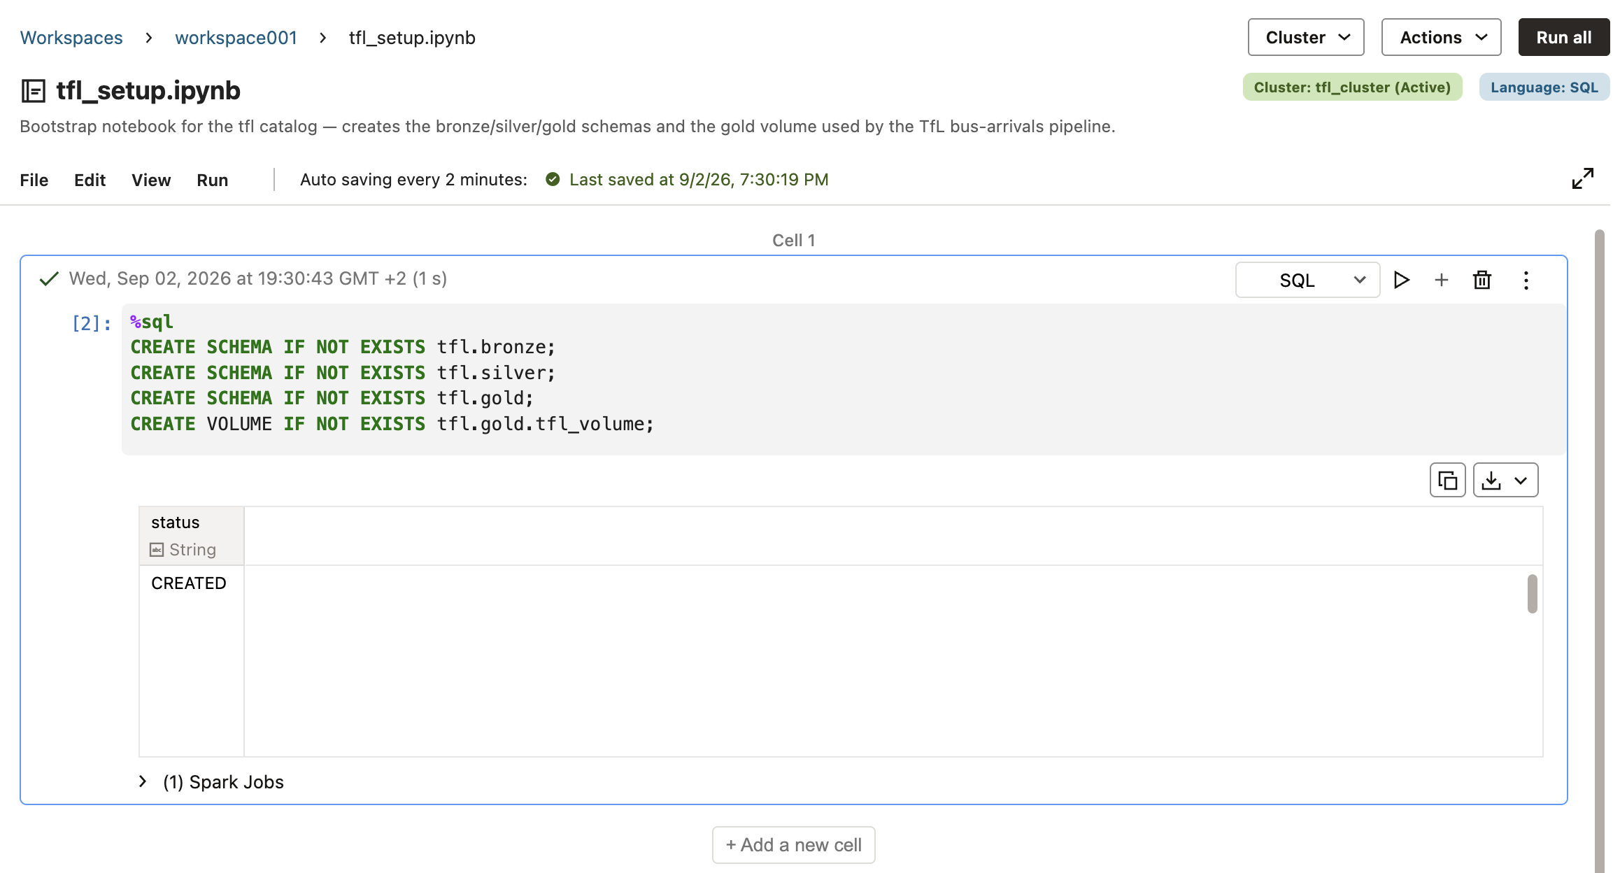Delete Cell 1 with trash icon
The height and width of the screenshot is (873, 1613).
(1482, 281)
